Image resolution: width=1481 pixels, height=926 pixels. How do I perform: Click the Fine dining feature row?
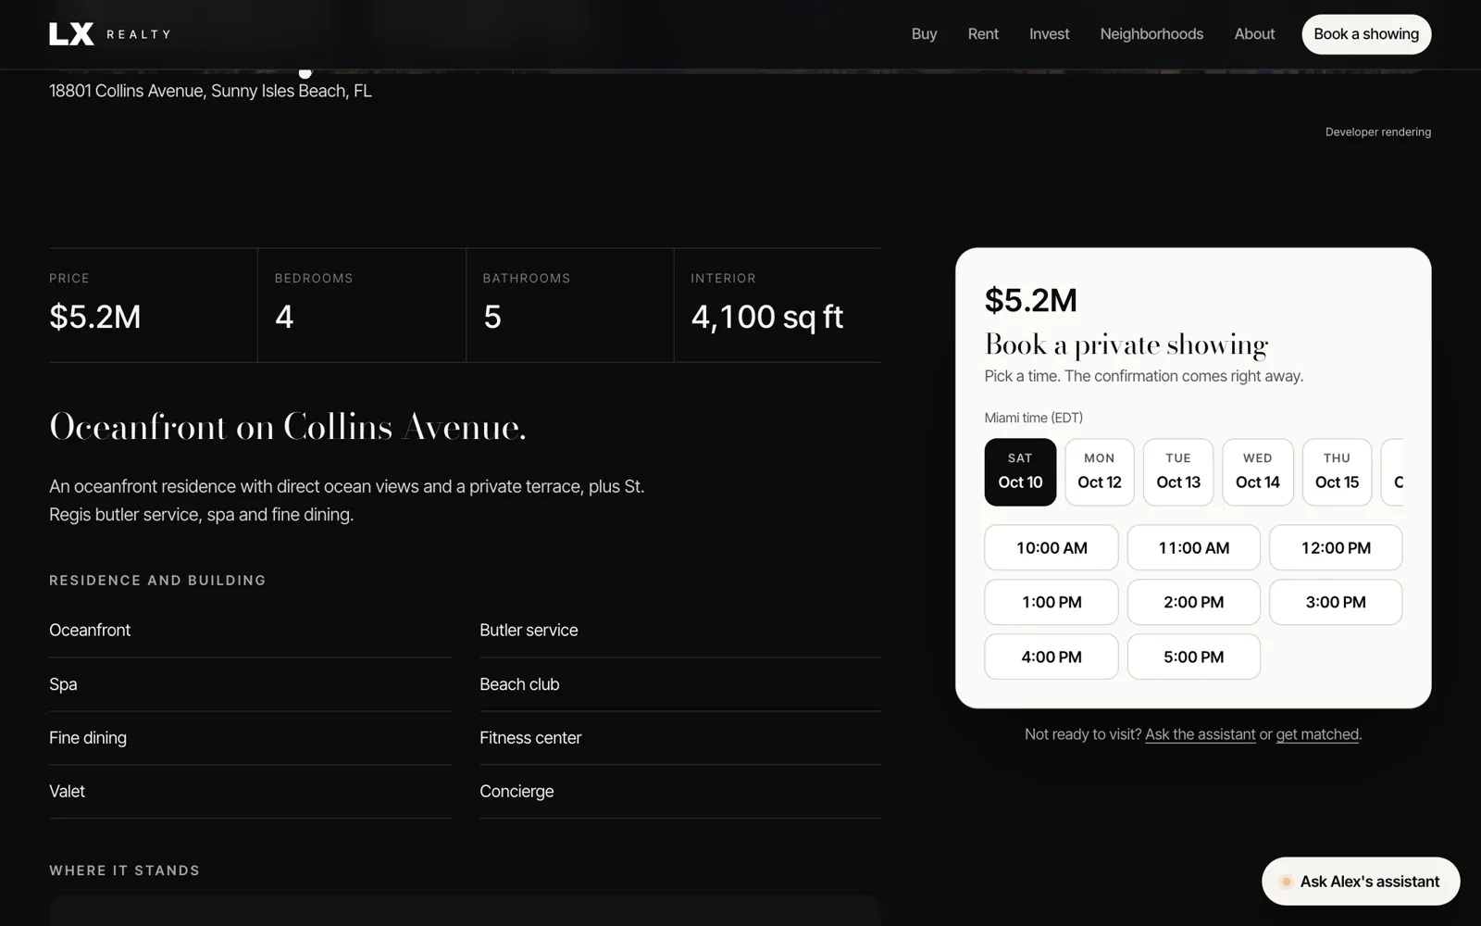click(250, 738)
